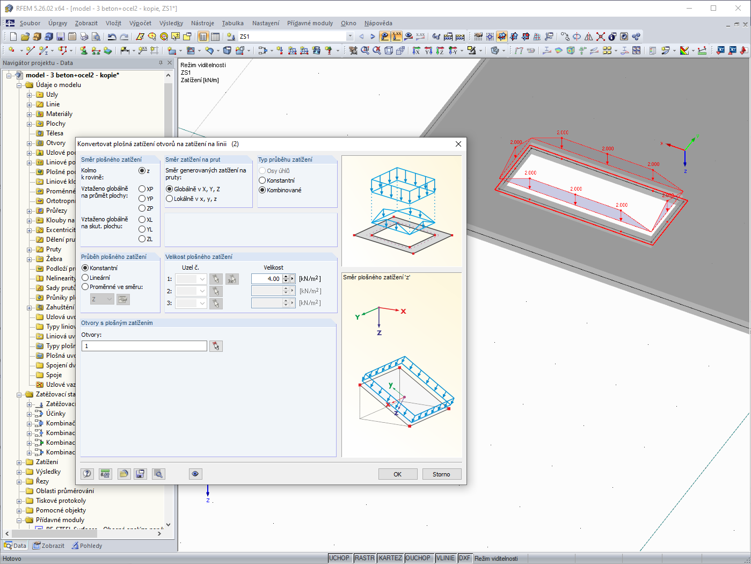Screen dimensions: 751x564
Task: Select the XP load direction radio
Action: pyautogui.click(x=142, y=189)
